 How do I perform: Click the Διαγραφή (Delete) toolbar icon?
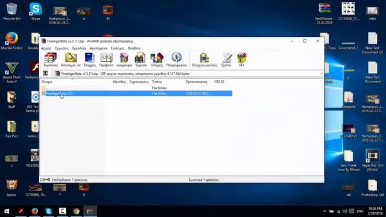click(124, 60)
